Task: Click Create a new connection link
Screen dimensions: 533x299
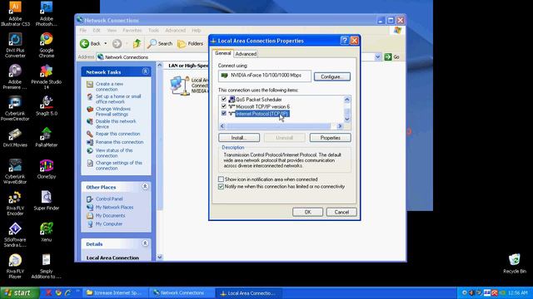Action: pyautogui.click(x=109, y=86)
